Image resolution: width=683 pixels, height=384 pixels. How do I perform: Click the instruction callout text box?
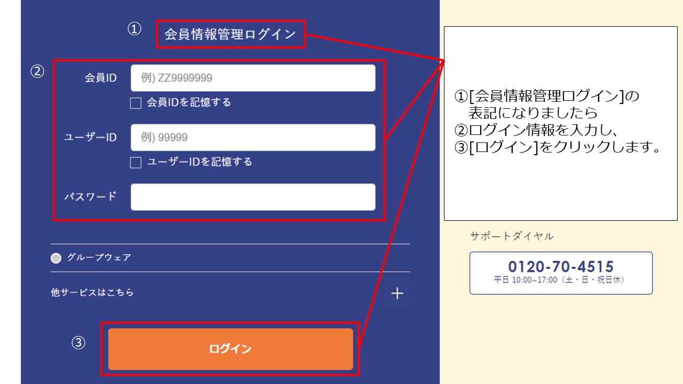tap(561, 123)
